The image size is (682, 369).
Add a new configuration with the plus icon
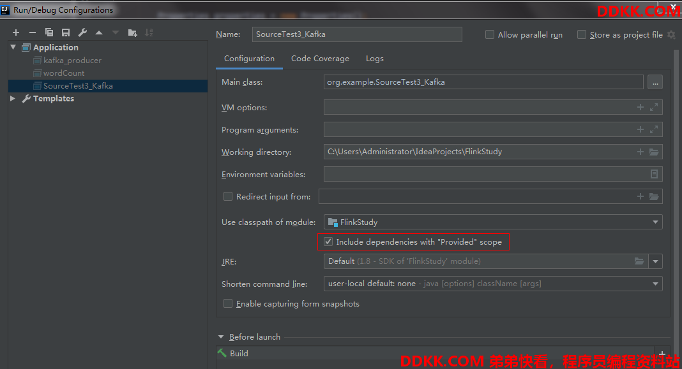click(16, 33)
